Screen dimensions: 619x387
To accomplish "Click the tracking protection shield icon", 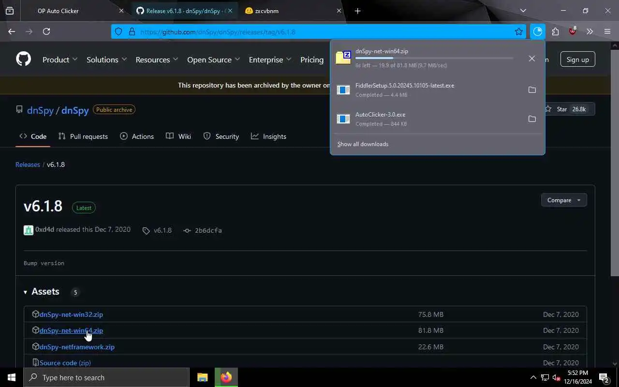I will pos(118,32).
